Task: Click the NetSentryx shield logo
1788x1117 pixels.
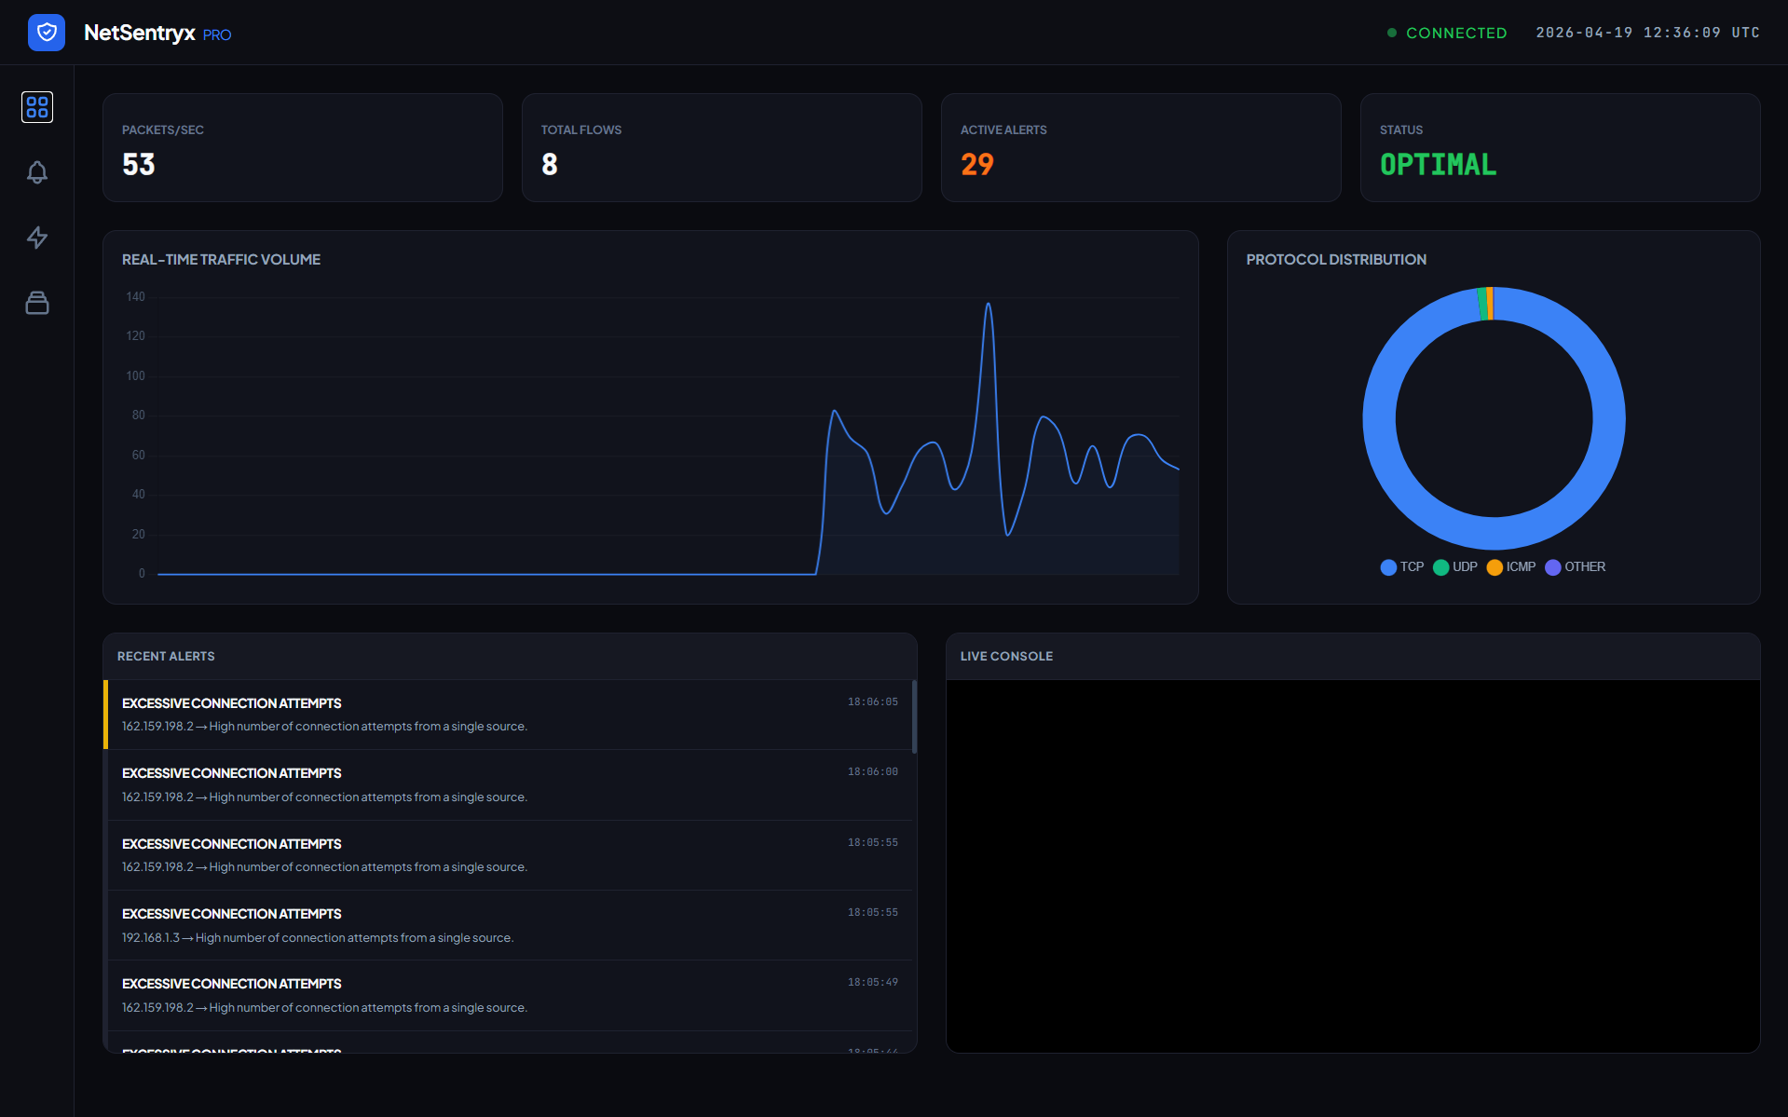Action: pyautogui.click(x=47, y=33)
